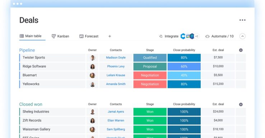Change Bluemart 40% close probability cell
265x138 pixels.
click(184, 75)
